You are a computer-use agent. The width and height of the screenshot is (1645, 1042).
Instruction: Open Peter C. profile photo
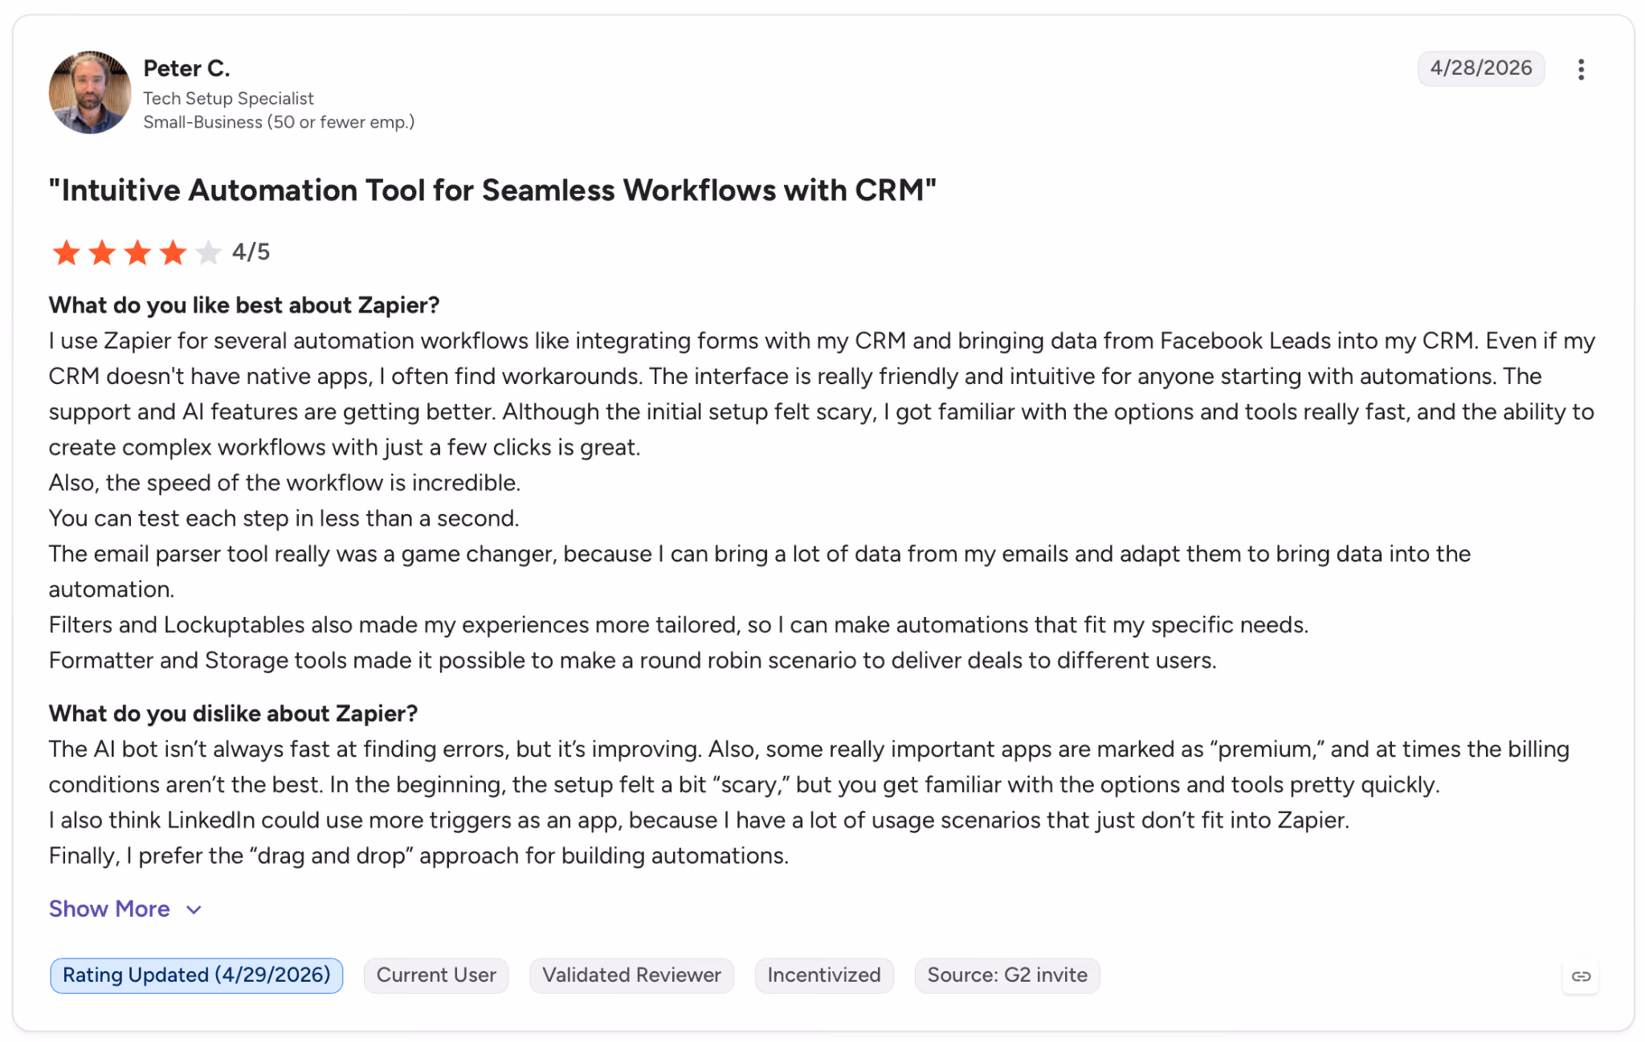(x=90, y=92)
